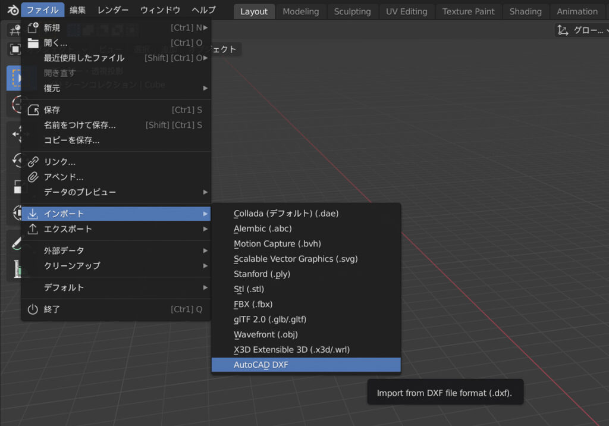Screen dimensions: 609x426
Task: Click the save icon beside 保存
Action: click(x=33, y=110)
